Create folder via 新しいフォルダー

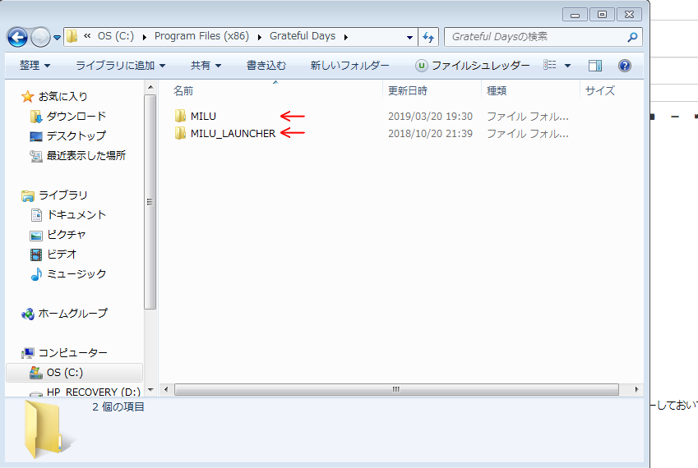click(x=349, y=66)
